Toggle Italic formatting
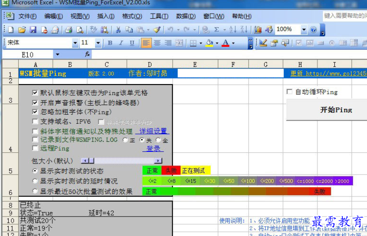 pyautogui.click(x=121, y=43)
